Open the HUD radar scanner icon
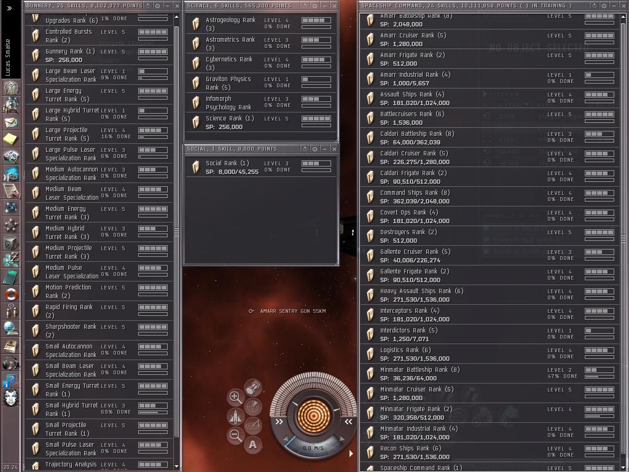This screenshot has width=629, height=472. [252, 407]
